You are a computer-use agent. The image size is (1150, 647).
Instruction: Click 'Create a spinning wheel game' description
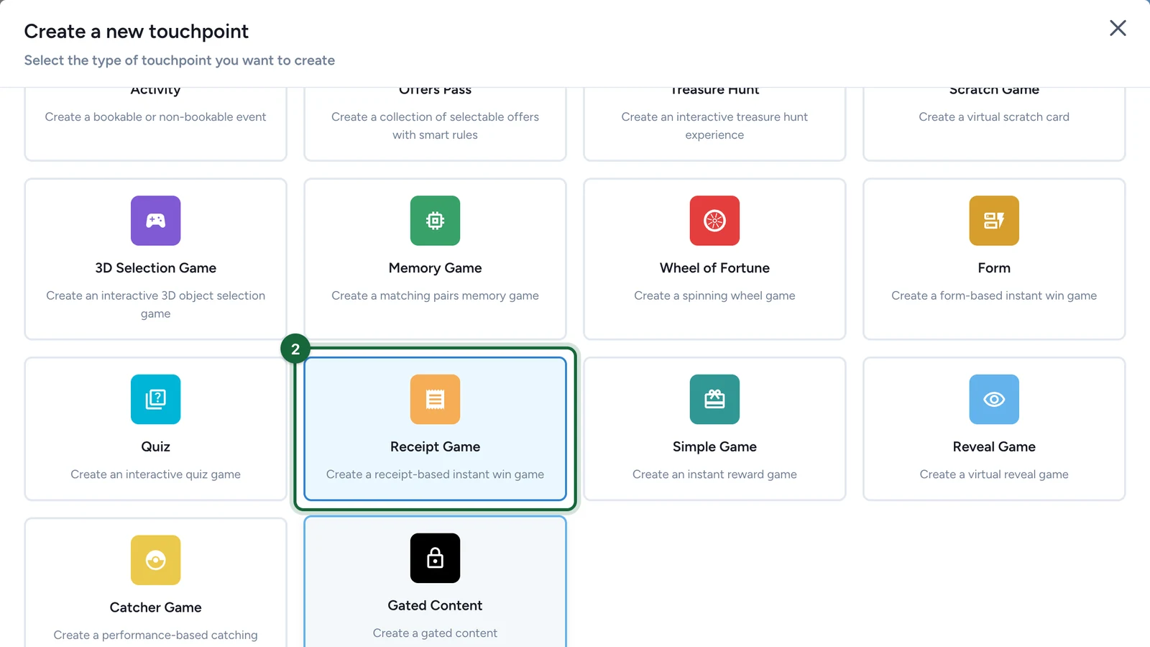click(714, 295)
